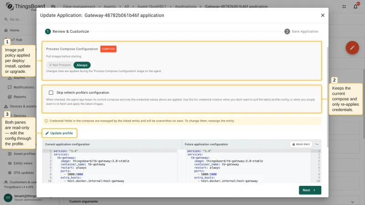
Task: Click the Asset profiles icon
Action: (10, 154)
